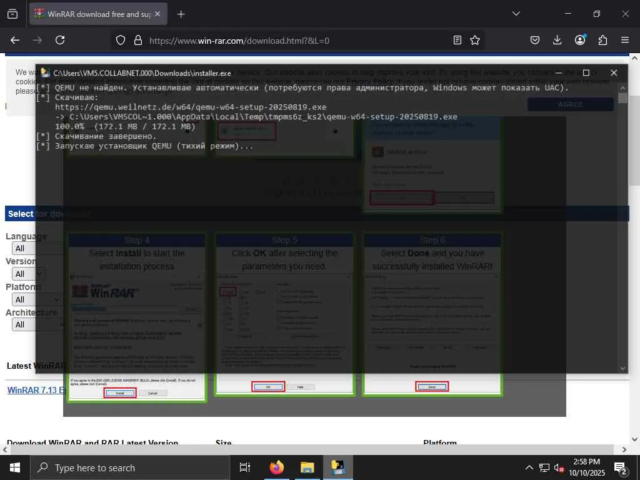Open the WinRAR 7.13 download link
Image resolution: width=640 pixels, height=480 pixels.
(x=36, y=390)
